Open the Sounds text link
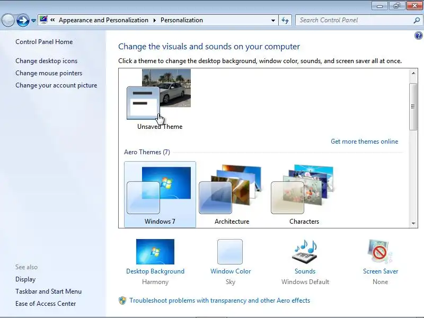The image size is (424, 318). 305,271
